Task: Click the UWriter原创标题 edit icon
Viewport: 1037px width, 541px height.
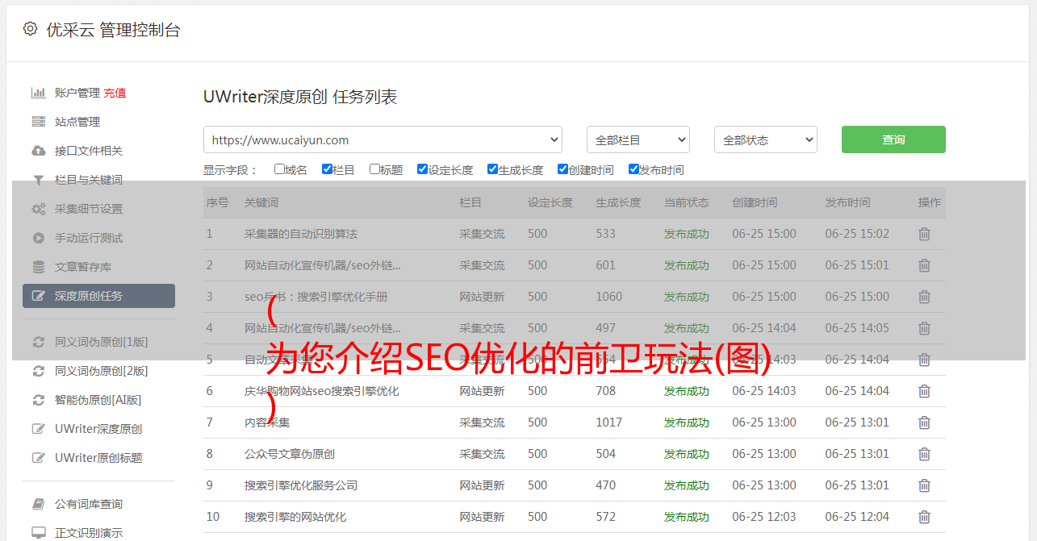Action: (x=38, y=458)
